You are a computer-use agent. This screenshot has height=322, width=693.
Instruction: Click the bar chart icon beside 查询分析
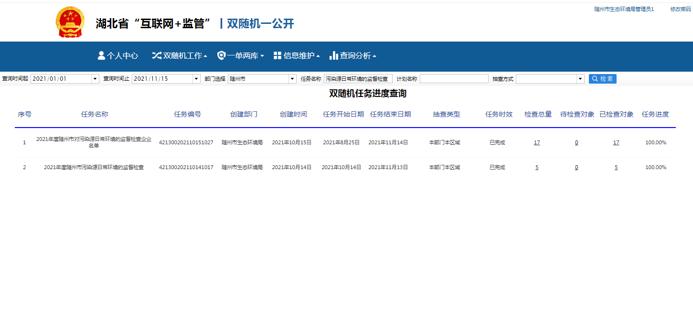point(334,55)
